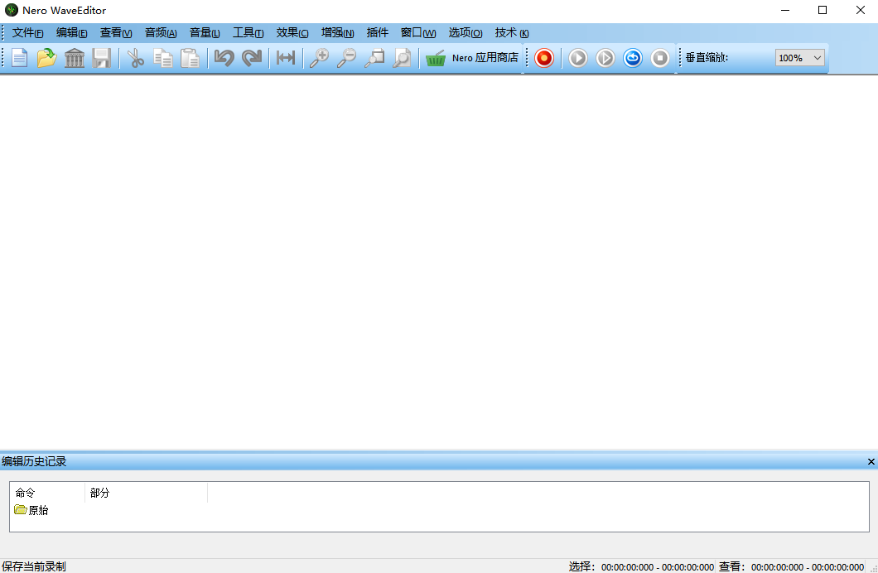Click the Zoom full view icon
Image resolution: width=878 pixels, height=573 pixels.
402,58
